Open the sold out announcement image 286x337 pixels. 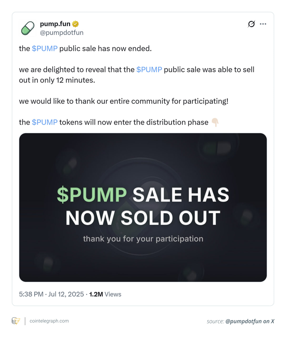tap(143, 207)
